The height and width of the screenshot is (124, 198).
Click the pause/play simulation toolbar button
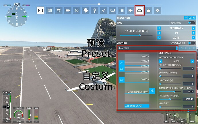41,10
